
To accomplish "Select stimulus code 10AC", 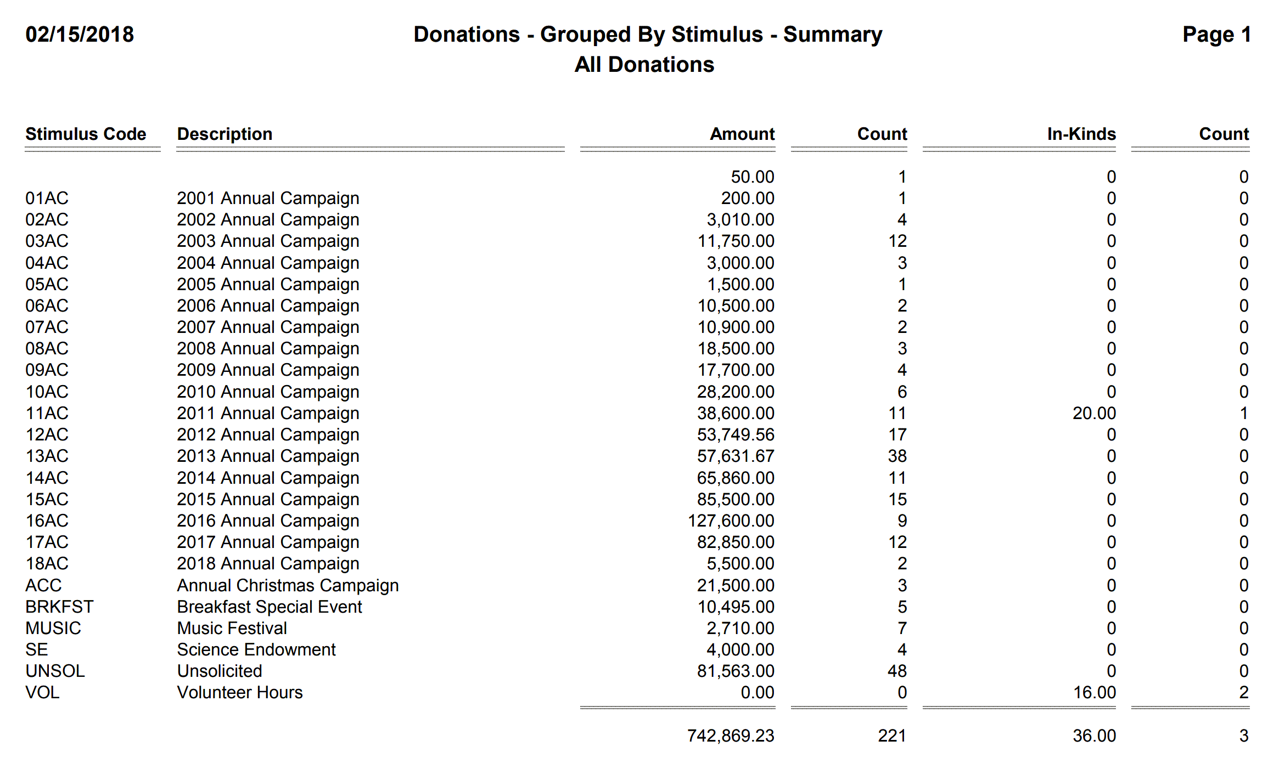I will click(47, 392).
